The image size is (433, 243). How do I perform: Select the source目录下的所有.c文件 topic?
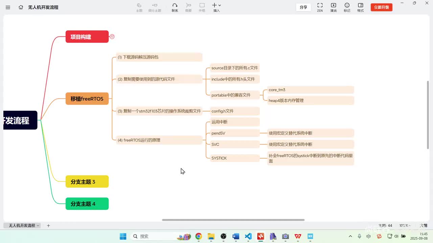click(235, 68)
